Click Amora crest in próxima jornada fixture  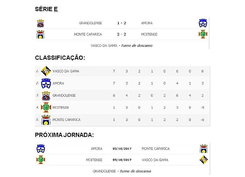click(41, 149)
